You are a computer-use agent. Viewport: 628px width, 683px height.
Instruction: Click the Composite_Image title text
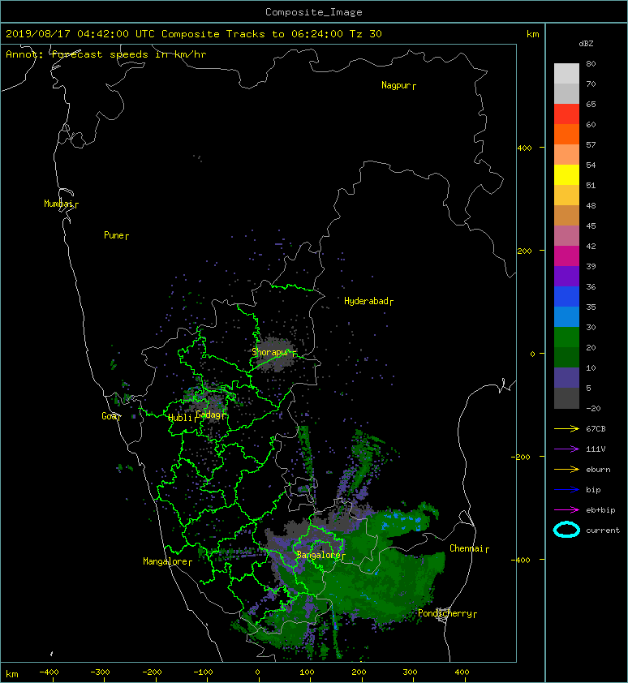click(x=314, y=12)
